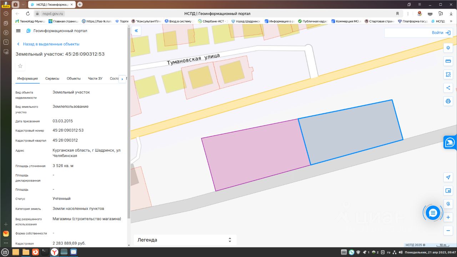Image resolution: width=457 pixels, height=257 pixels.
Task: Show more tabs with the right arrow
Action: pos(122,79)
